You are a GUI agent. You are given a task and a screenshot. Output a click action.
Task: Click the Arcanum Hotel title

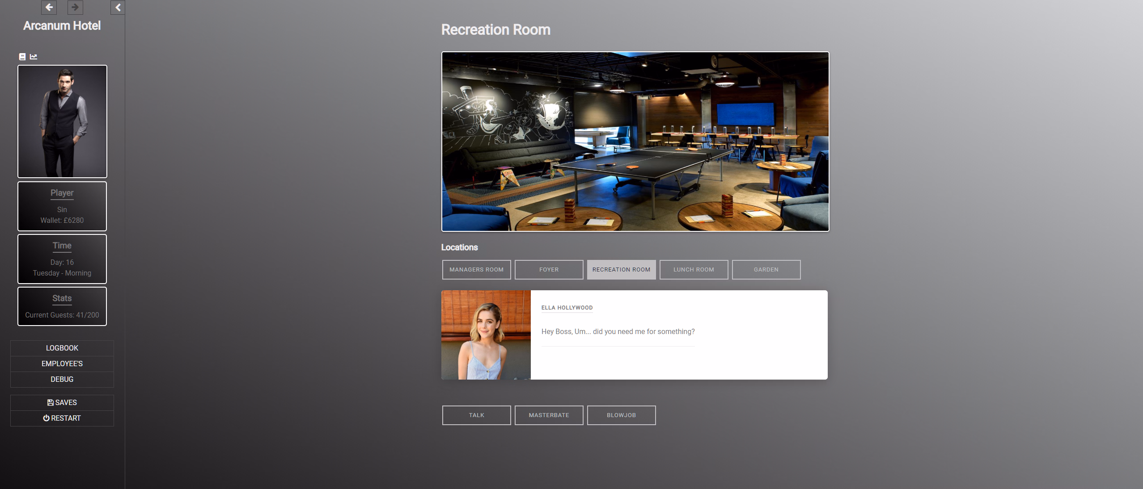(x=62, y=26)
